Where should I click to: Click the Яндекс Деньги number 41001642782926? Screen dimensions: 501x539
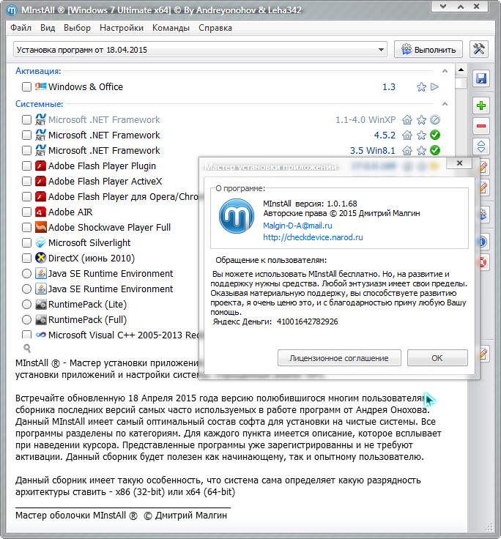[308, 321]
